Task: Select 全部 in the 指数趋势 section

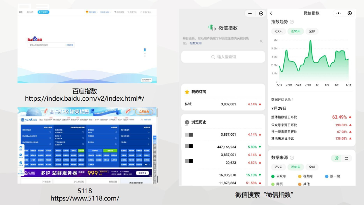Action: 312,31
